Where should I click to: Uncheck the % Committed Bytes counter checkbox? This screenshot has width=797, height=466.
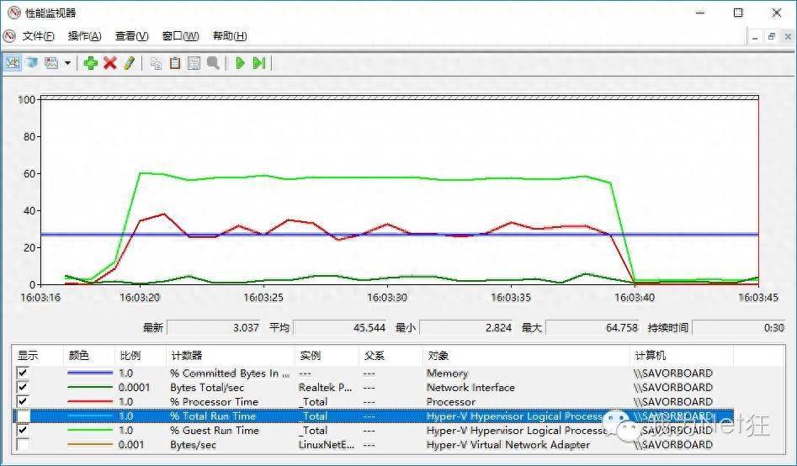point(23,373)
